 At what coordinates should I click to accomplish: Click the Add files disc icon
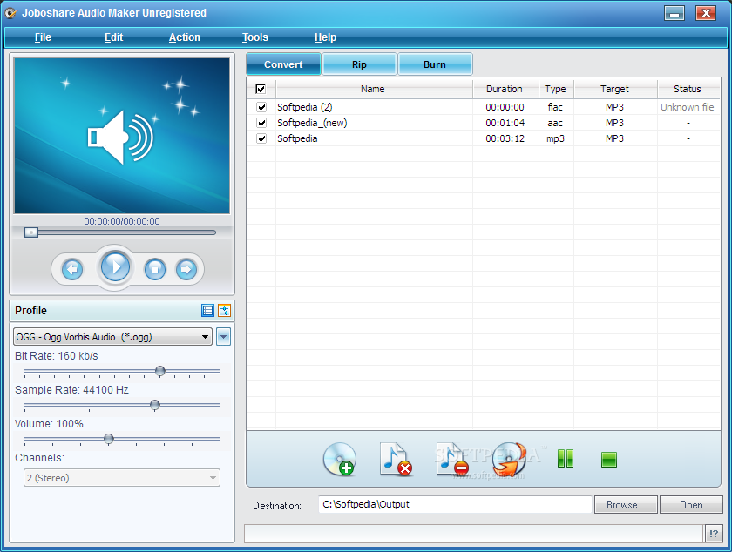point(339,459)
